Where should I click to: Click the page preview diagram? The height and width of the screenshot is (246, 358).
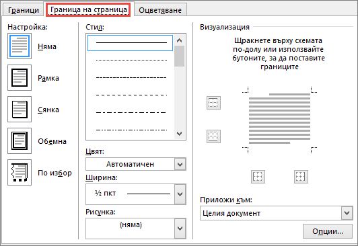tap(279, 120)
